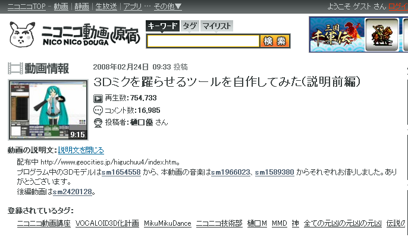Click the 9:15 duration label on thumbnail
The height and width of the screenshot is (237, 408).
click(77, 135)
